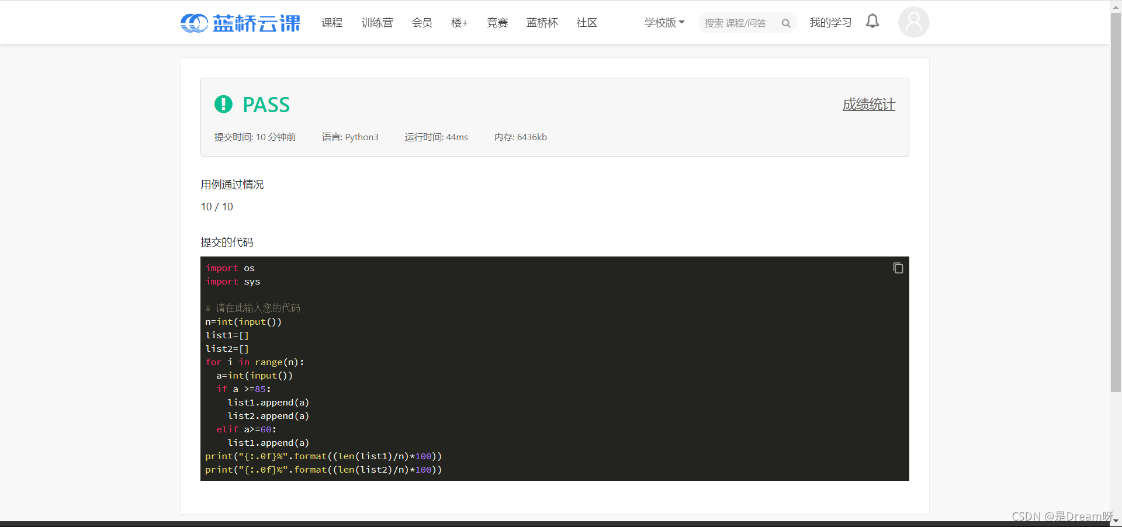Click the print line with len(list1)

click(x=323, y=456)
